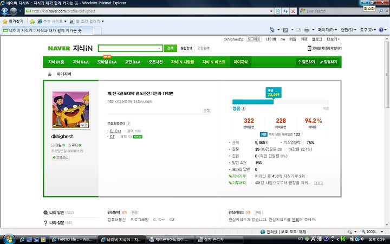Open the 모바일 지식iN 체험하기 link

tap(324, 48)
